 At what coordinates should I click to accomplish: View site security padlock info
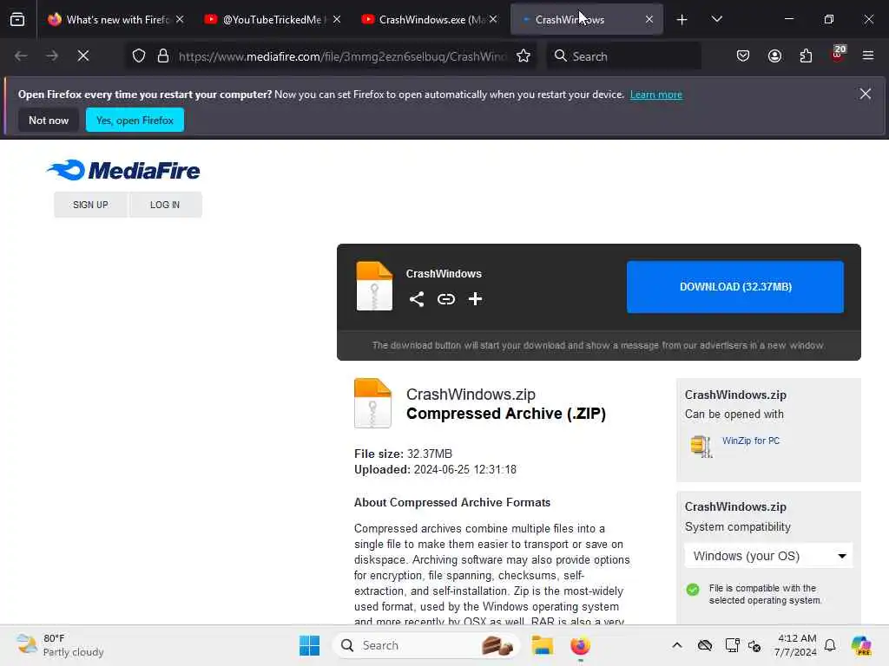[x=163, y=56]
